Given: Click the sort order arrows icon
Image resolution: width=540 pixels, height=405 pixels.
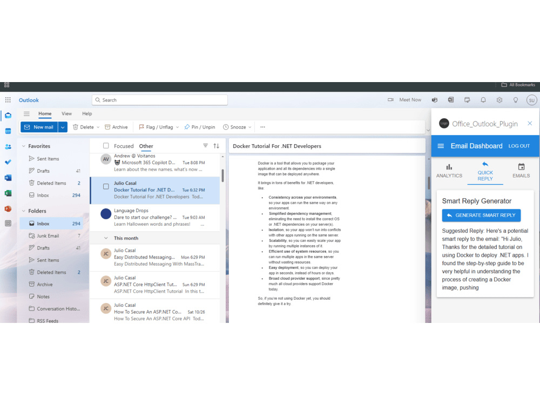Looking at the screenshot, I should pos(217,146).
